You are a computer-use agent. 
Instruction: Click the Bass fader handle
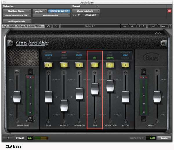[x=48, y=97]
